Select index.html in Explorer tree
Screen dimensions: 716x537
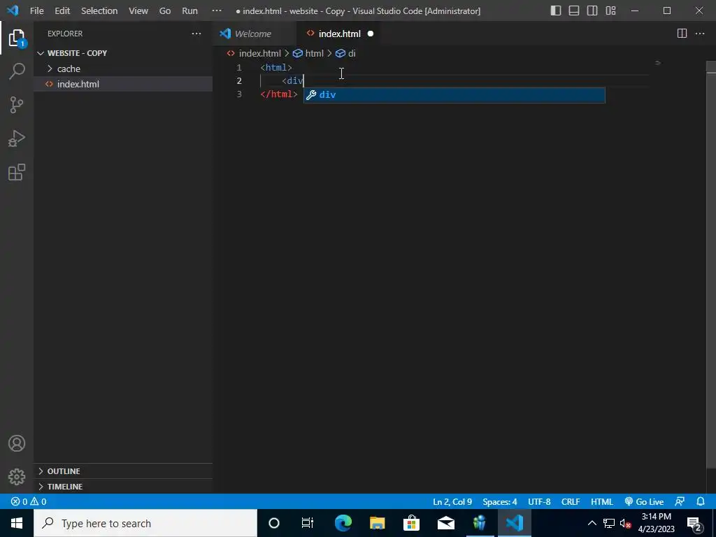pos(123,84)
